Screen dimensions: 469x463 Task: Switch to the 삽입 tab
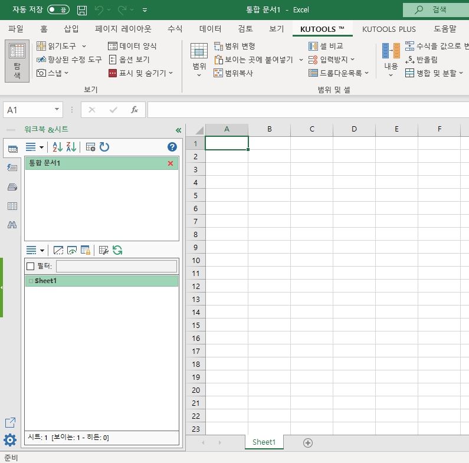[71, 29]
